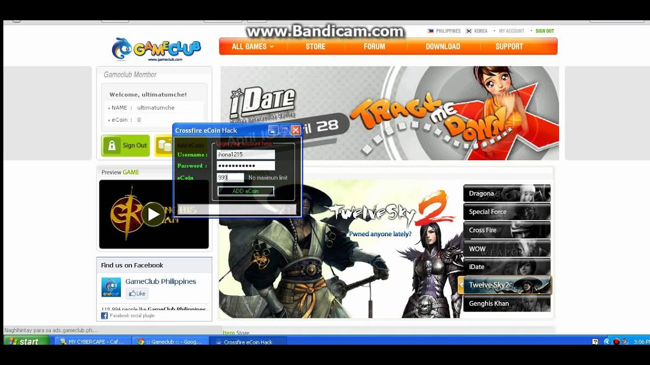Image resolution: width=650 pixels, height=365 pixels.
Task: Click the KOREA region link
Action: click(481, 31)
